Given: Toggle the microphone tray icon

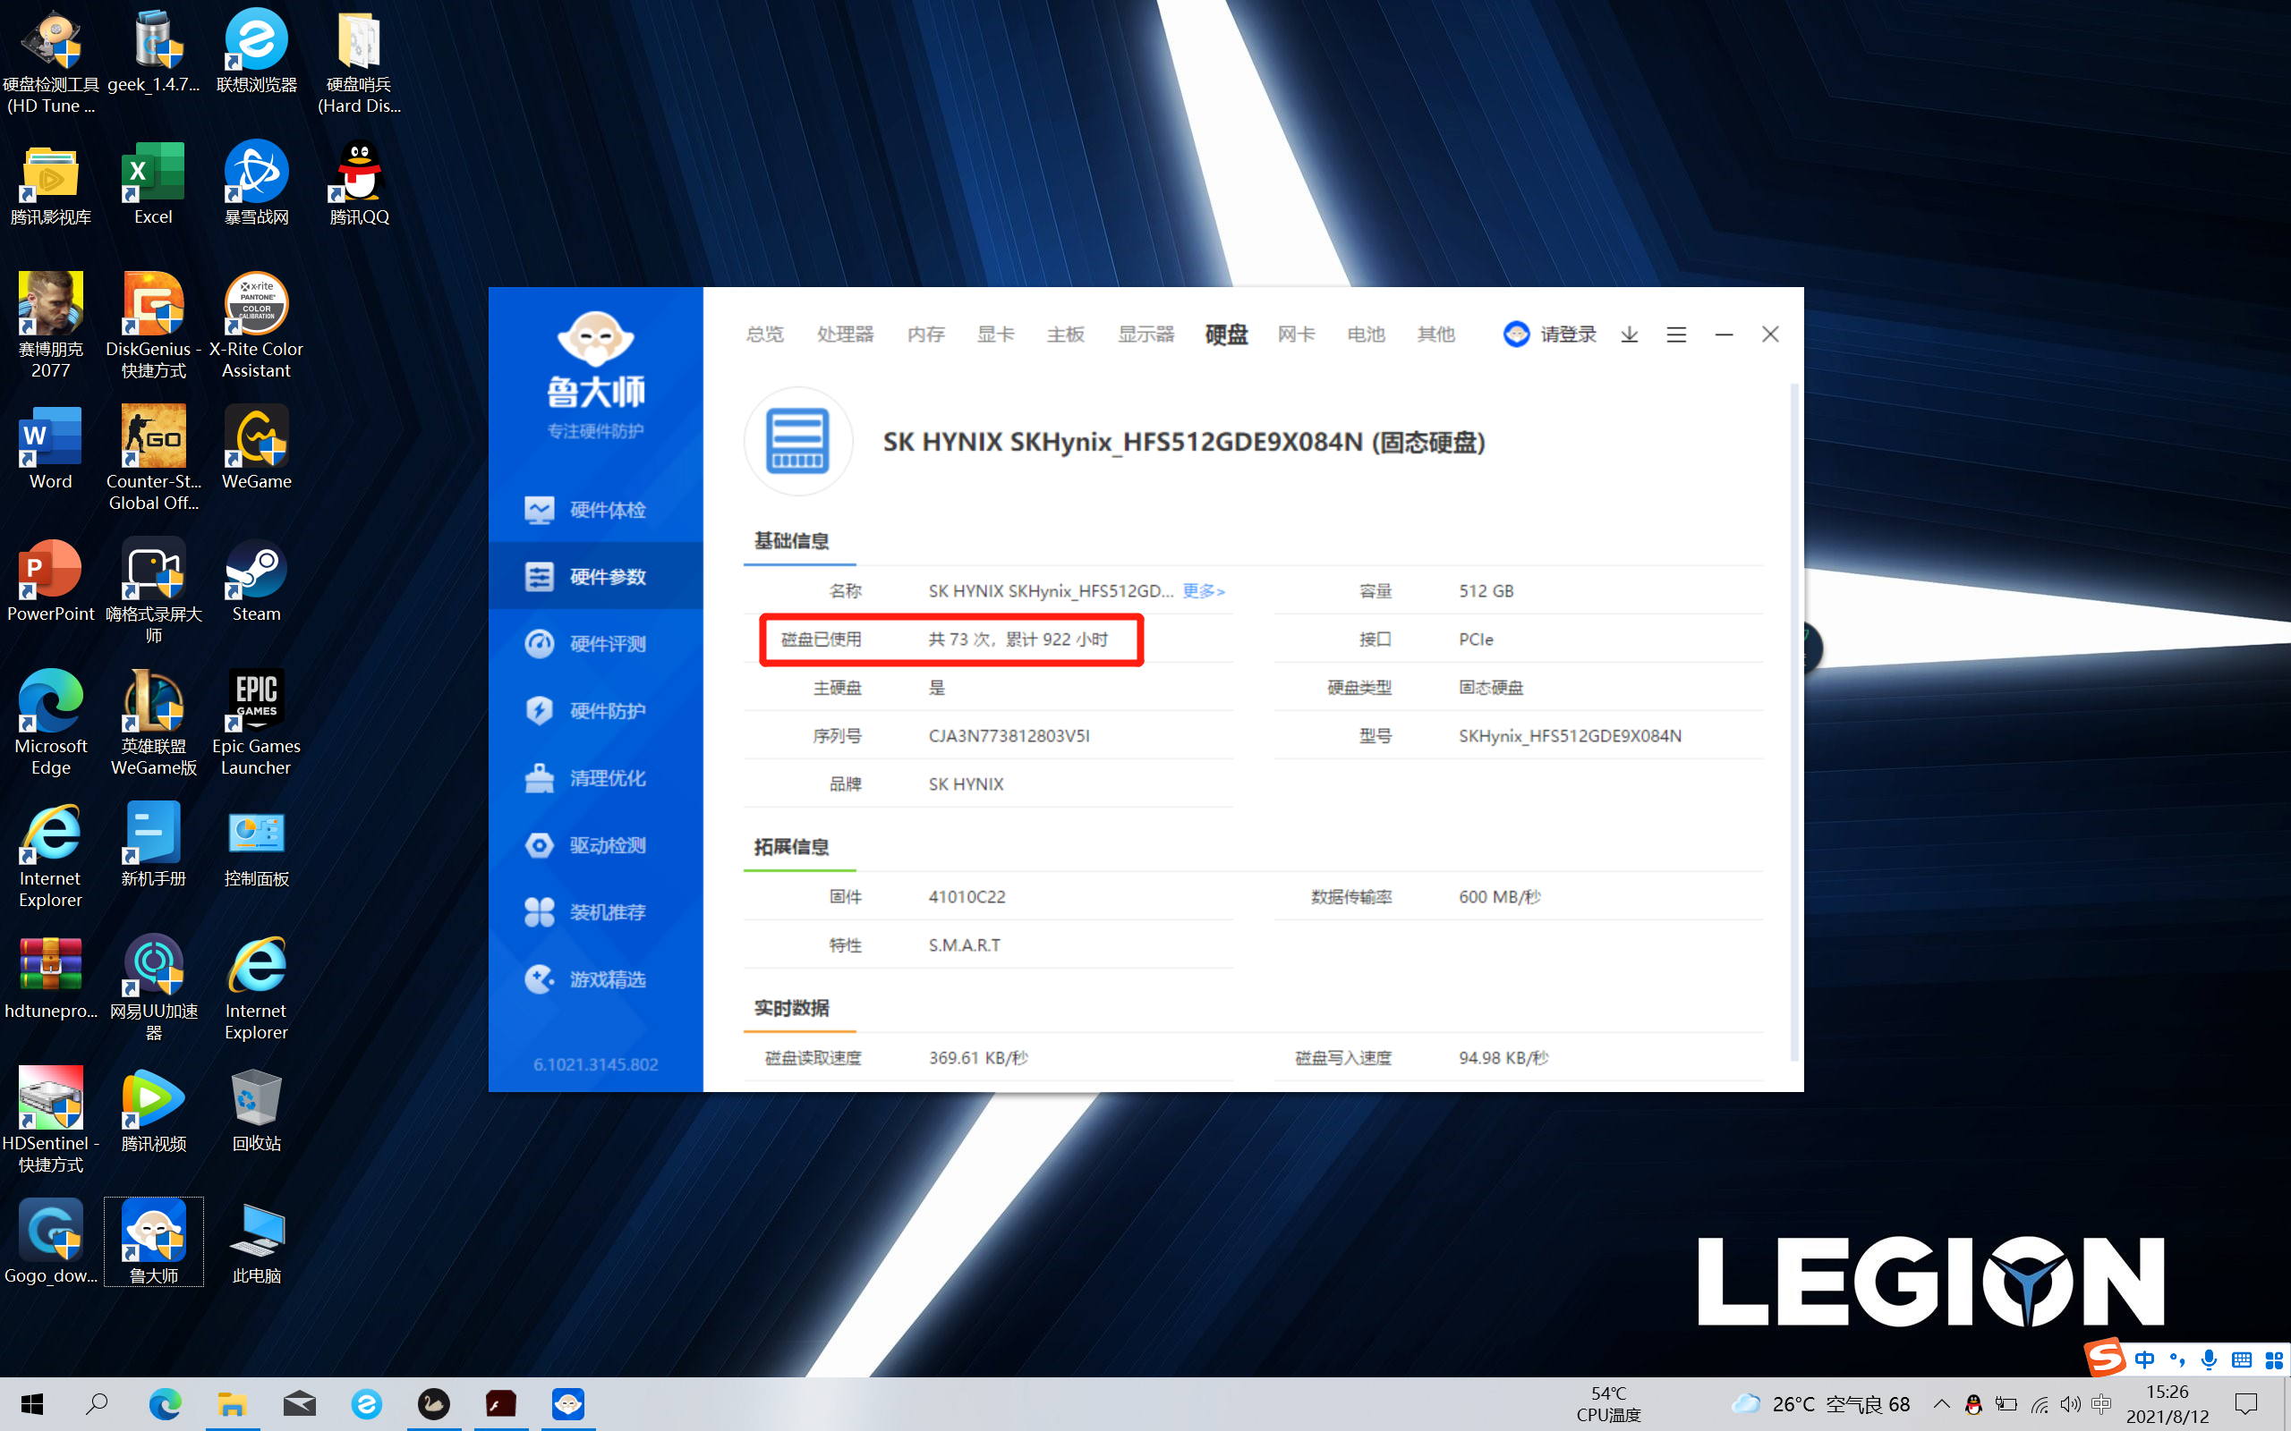Looking at the screenshot, I should coord(2210,1359).
